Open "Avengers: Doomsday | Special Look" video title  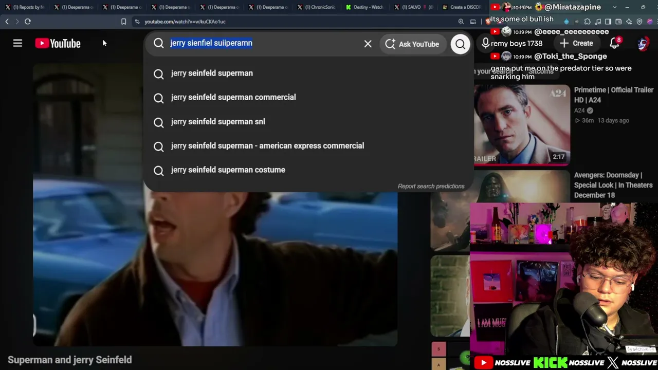point(613,185)
